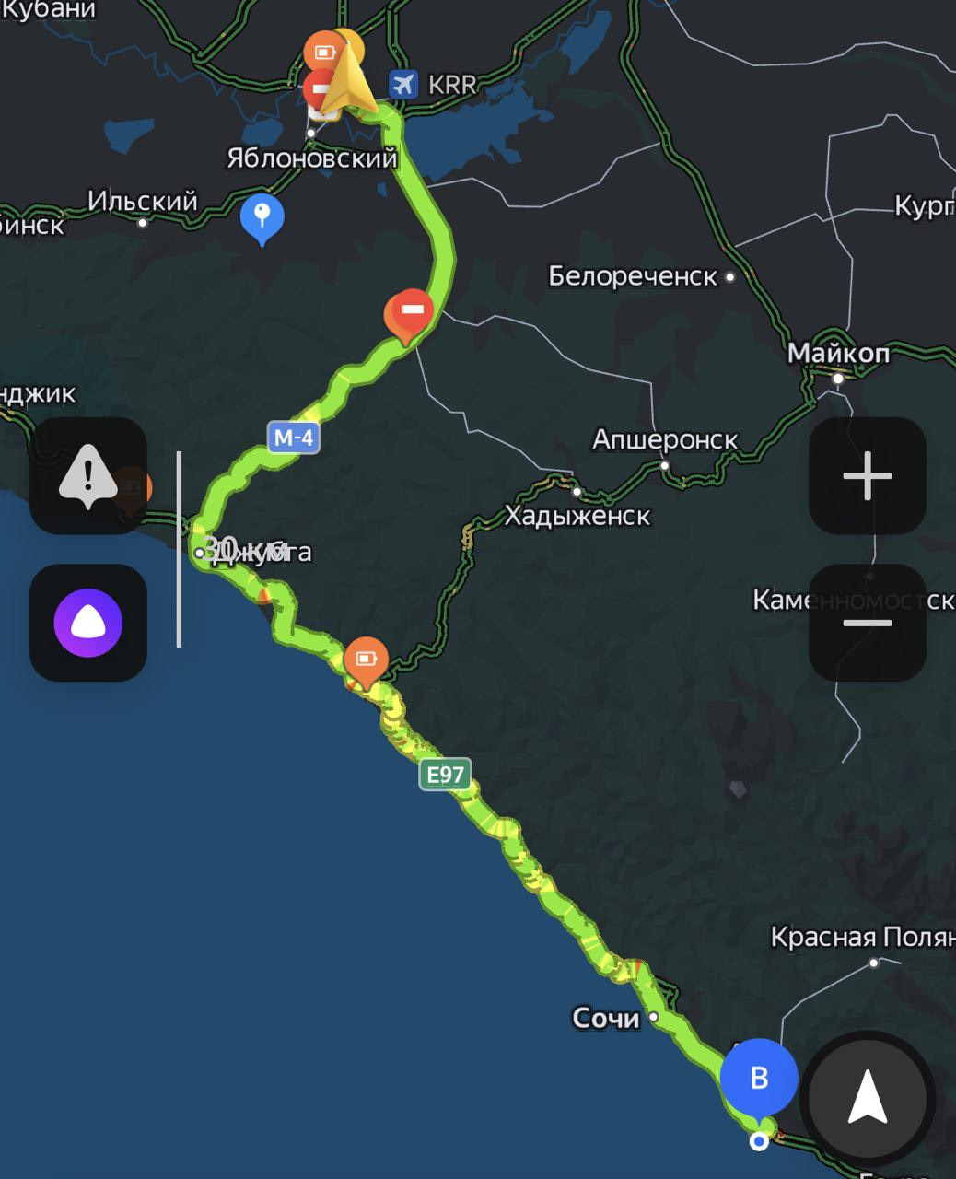Tap the vertical route progress bar
The width and height of the screenshot is (956, 1179).
180,549
